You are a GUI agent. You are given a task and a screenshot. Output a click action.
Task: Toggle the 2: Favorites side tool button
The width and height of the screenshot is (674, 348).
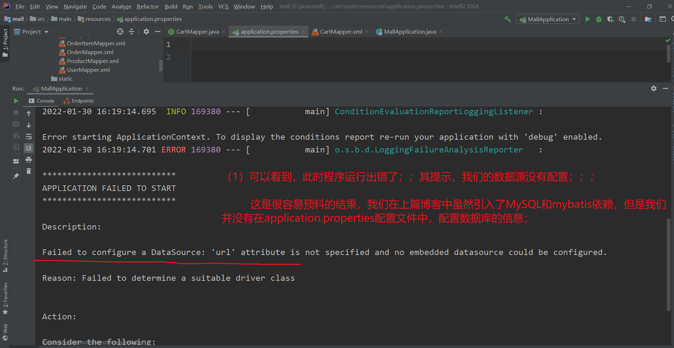(5, 298)
